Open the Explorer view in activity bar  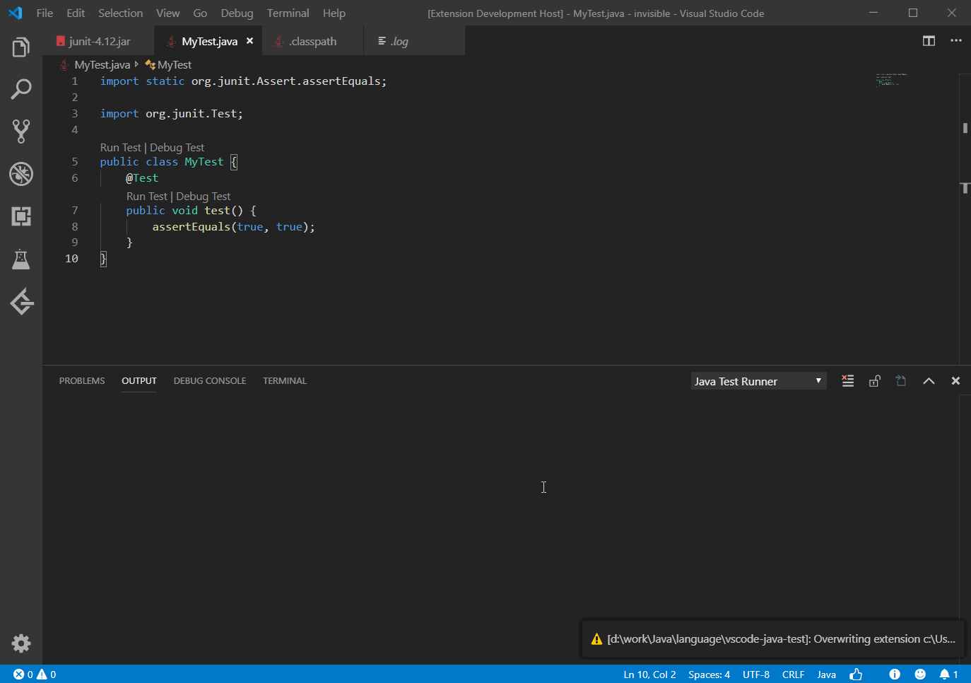[21, 47]
